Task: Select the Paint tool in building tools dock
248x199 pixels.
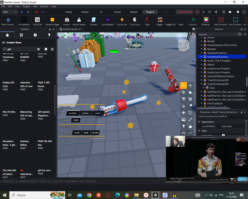Action: [190, 92]
